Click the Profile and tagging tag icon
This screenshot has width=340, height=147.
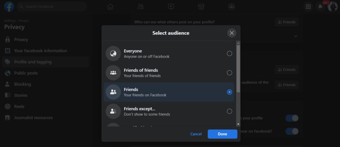(8, 62)
